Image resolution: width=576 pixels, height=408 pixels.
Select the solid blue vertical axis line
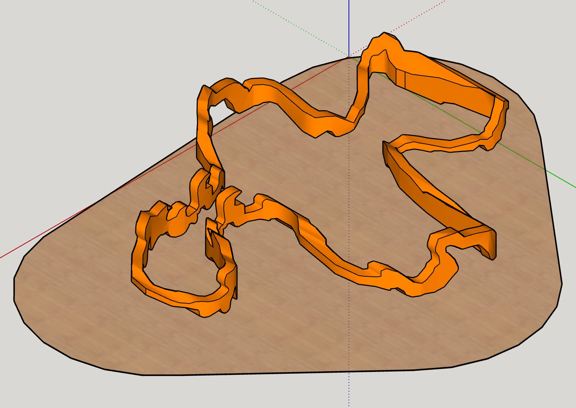pos(349,28)
